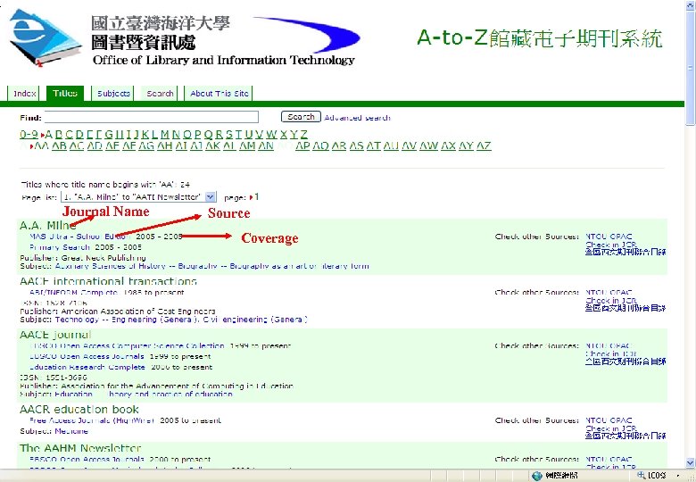Image resolution: width=696 pixels, height=482 pixels.
Task: Switch to the Subjects tab
Action: point(113,94)
